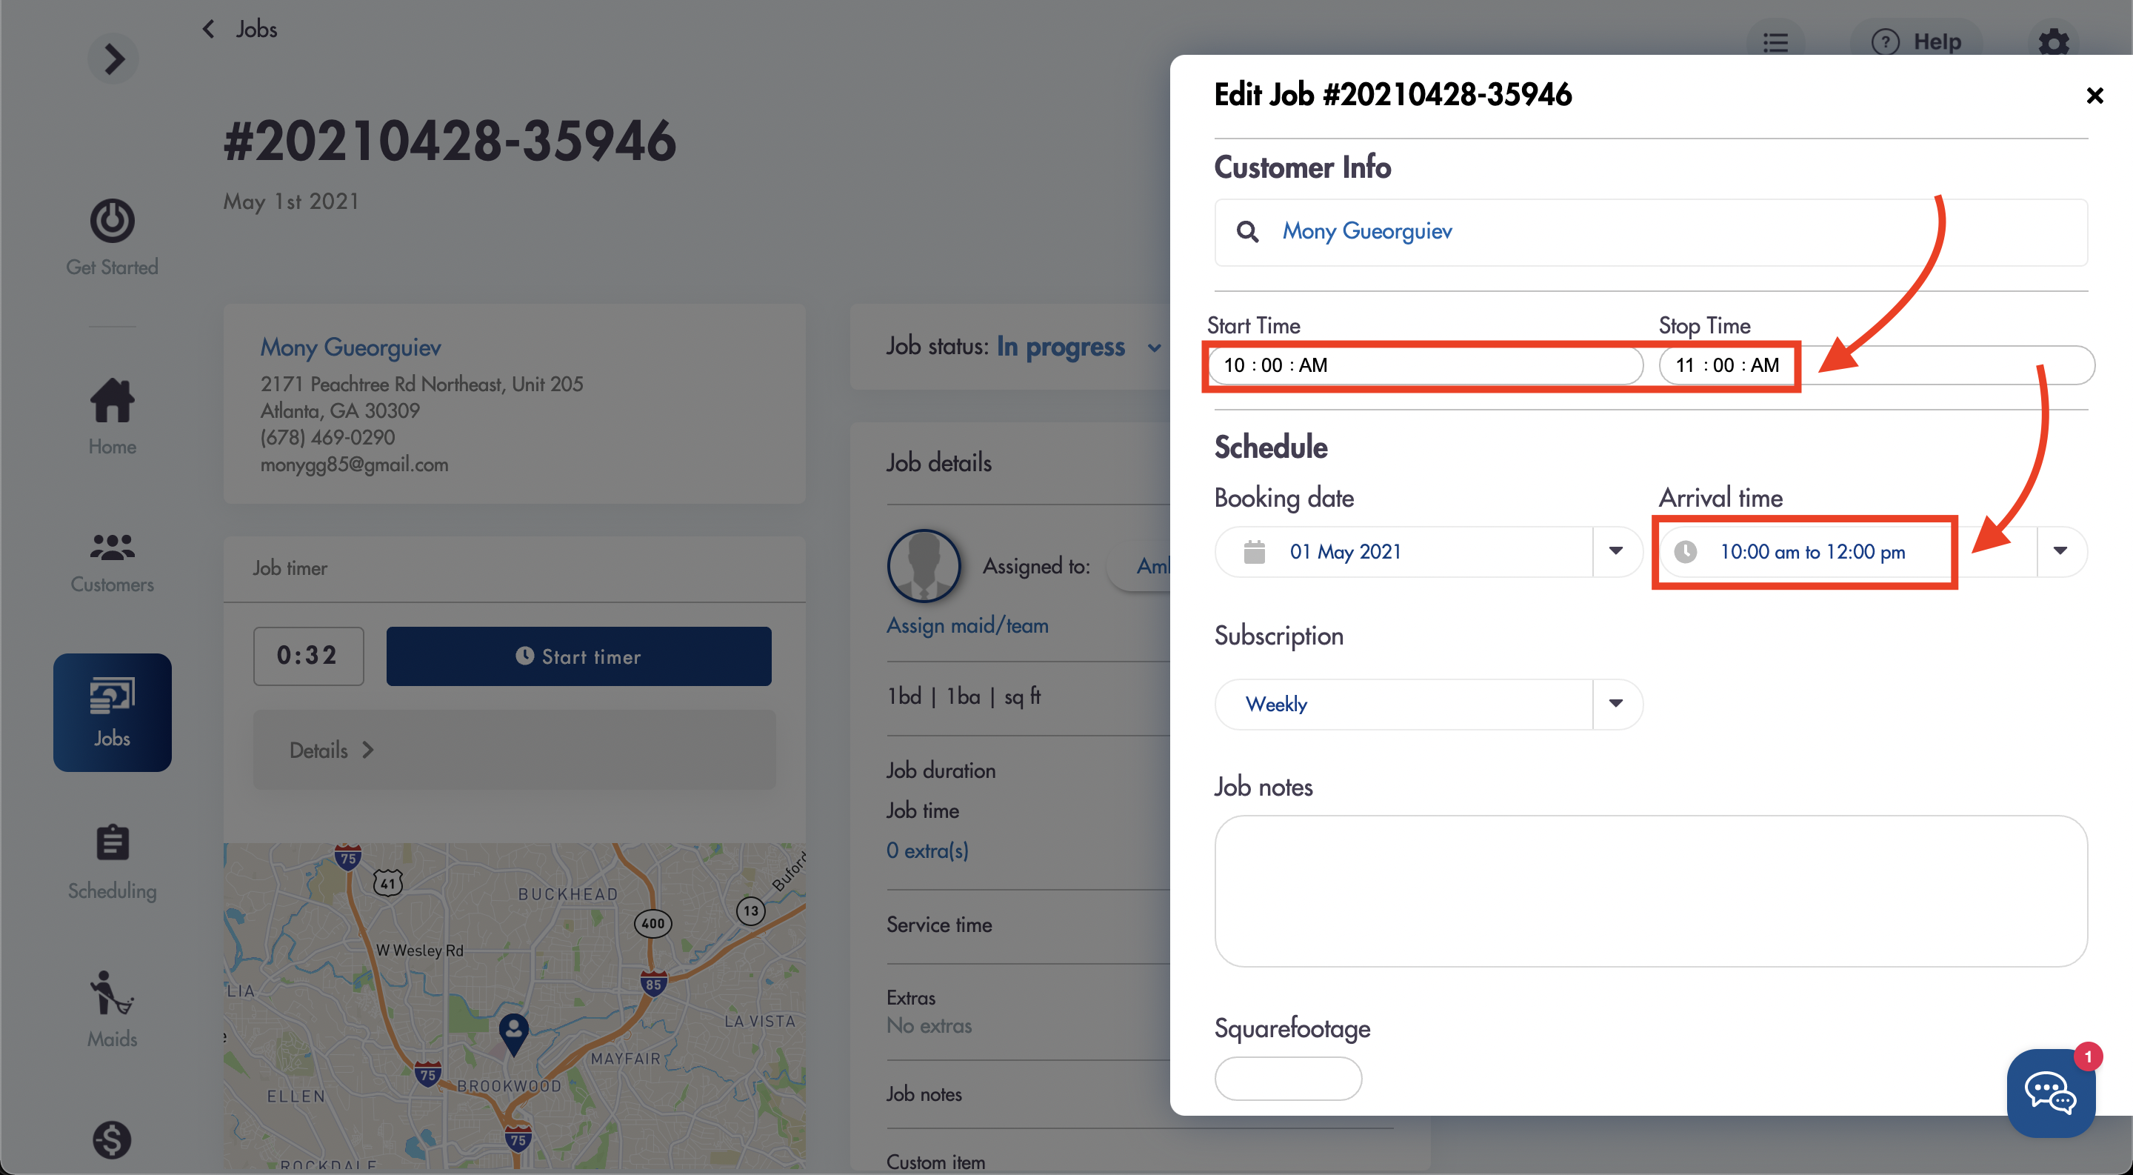Click Assign maid/team link
The image size is (2133, 1175).
click(x=967, y=625)
